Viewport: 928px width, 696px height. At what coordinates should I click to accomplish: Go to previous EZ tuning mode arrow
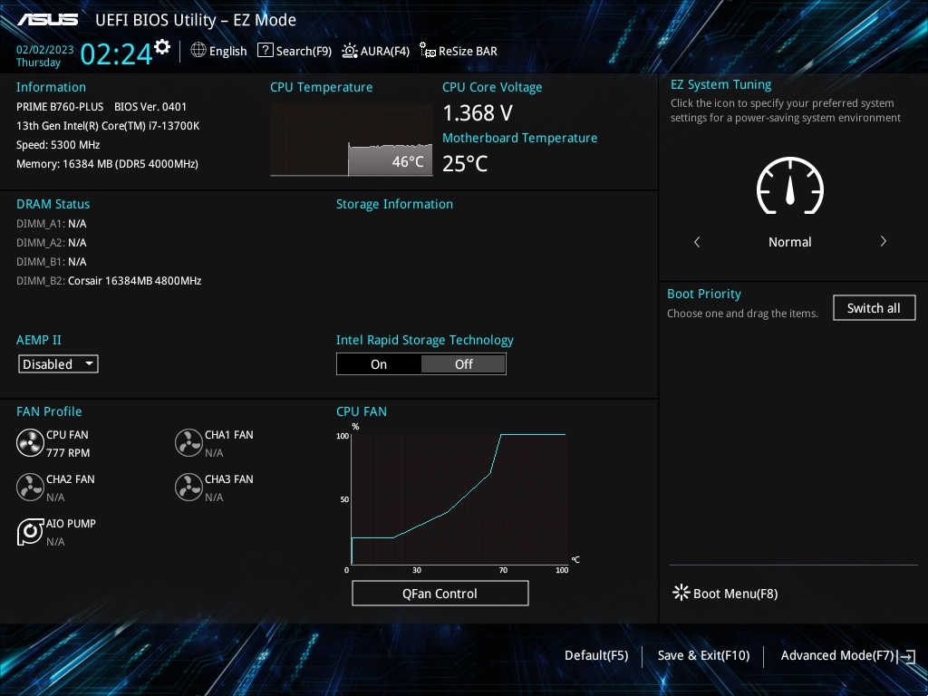click(x=697, y=241)
